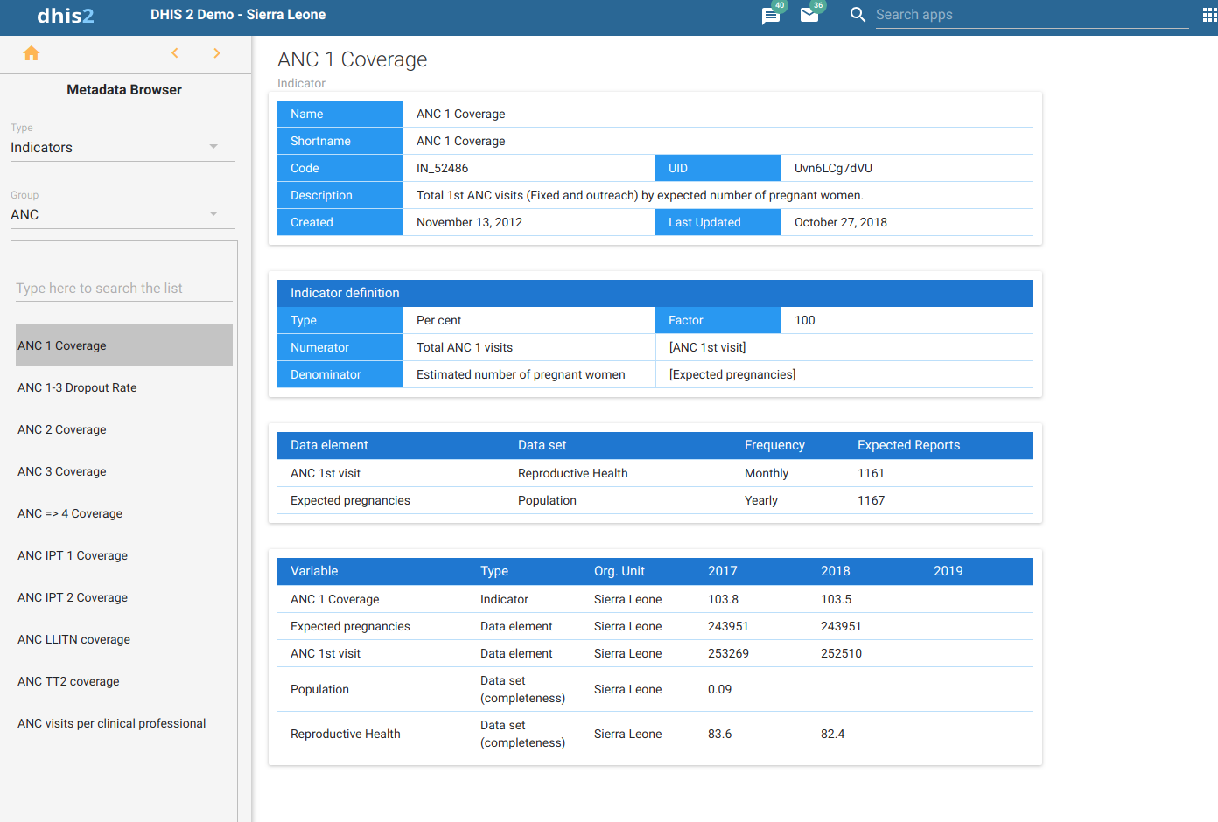The height and width of the screenshot is (822, 1218).
Task: Click the search magnifier icon
Action: [x=857, y=15]
